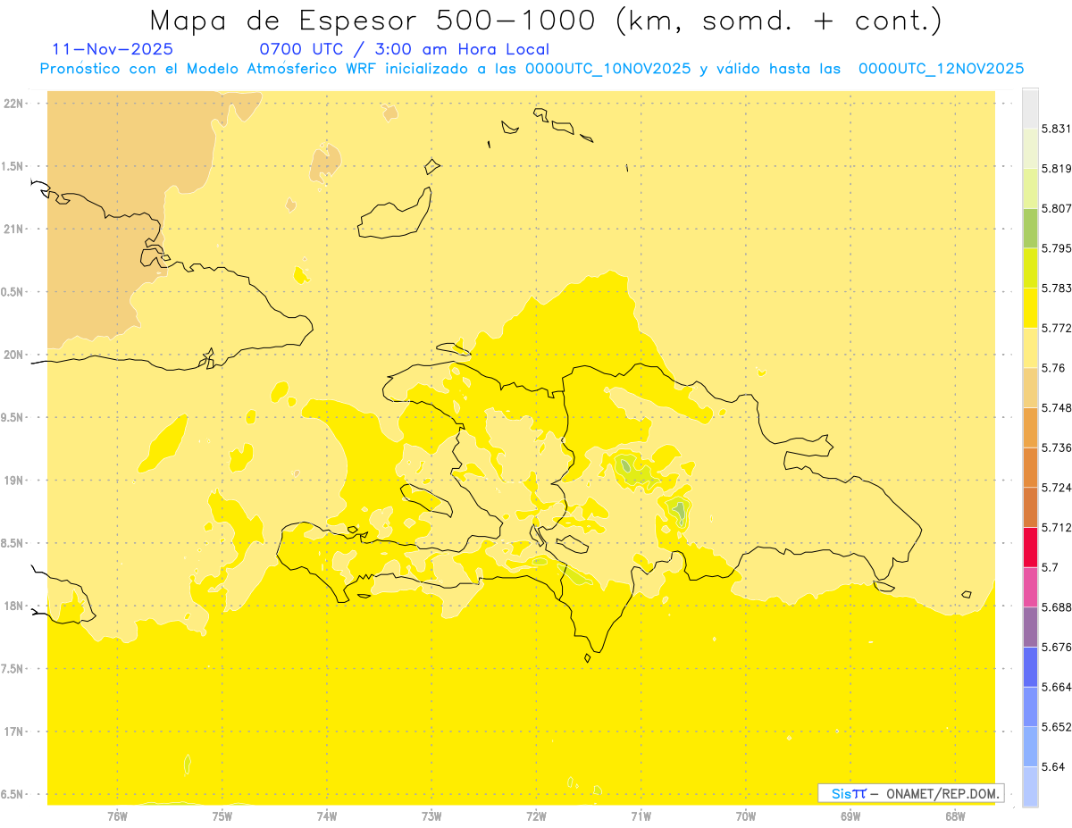This screenshot has height=828, width=1072.
Task: Click the legend value '5.712'
Action: tap(1057, 528)
